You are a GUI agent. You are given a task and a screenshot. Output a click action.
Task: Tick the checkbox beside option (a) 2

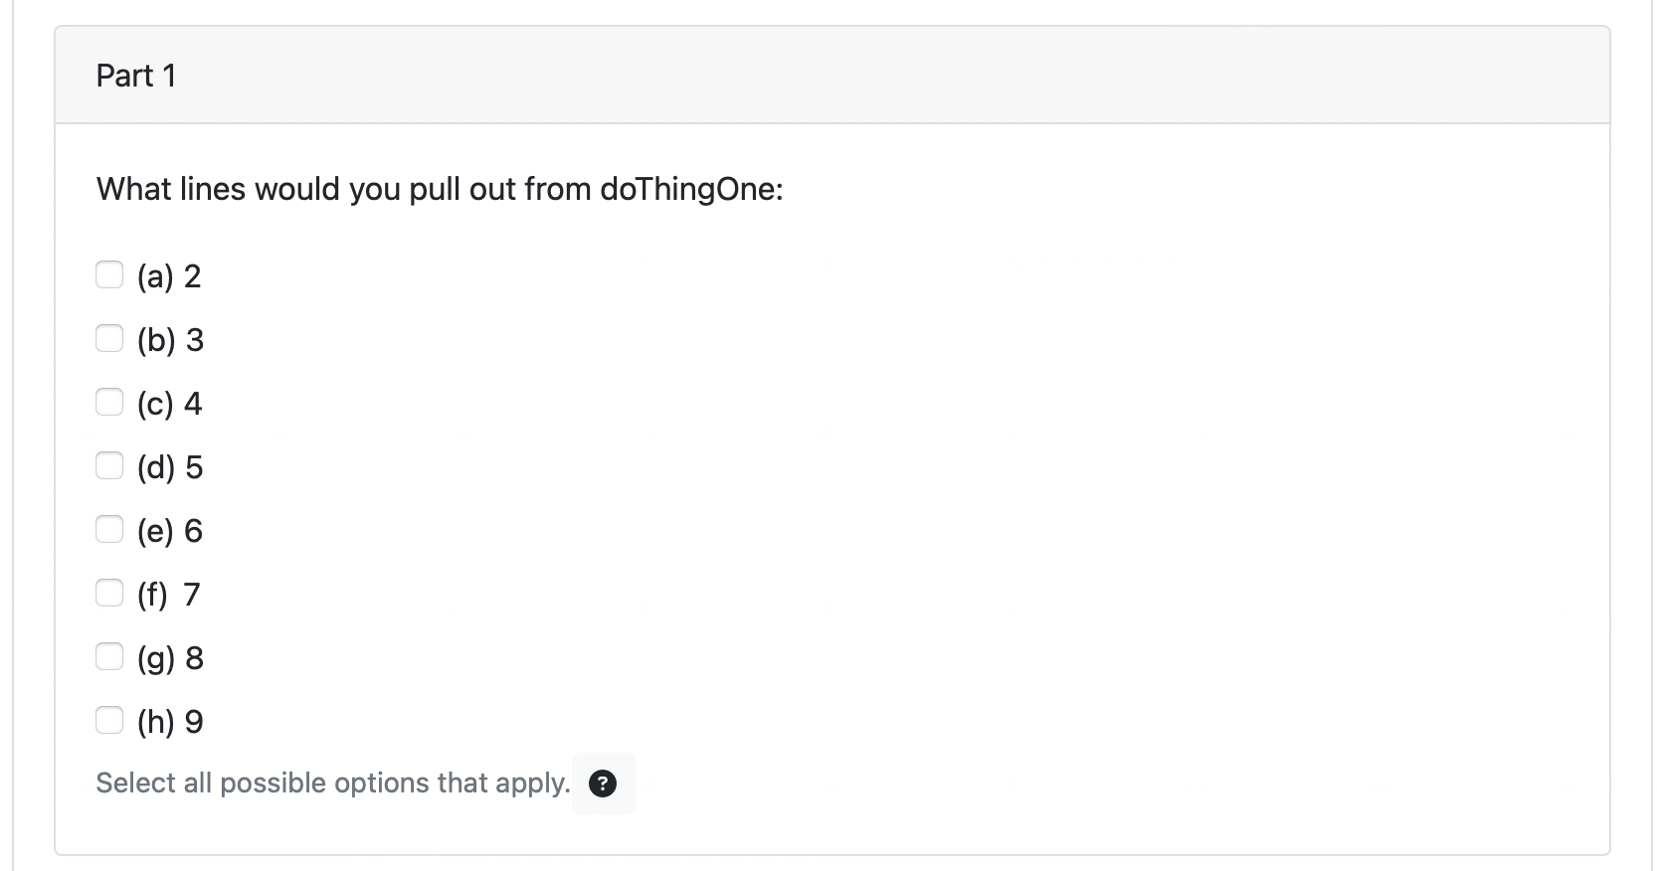click(x=109, y=274)
